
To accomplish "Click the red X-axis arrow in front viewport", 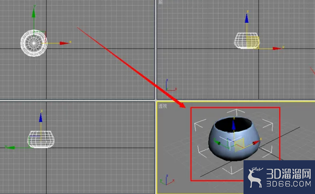I will pos(277,48).
